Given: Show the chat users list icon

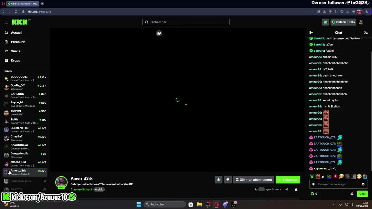Looking at the screenshot, I should pos(366,33).
